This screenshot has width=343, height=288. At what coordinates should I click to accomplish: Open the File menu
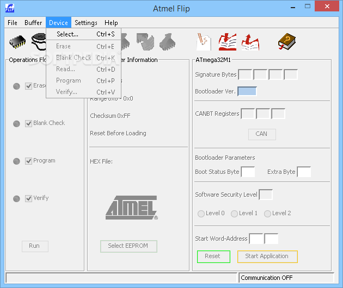tap(13, 23)
